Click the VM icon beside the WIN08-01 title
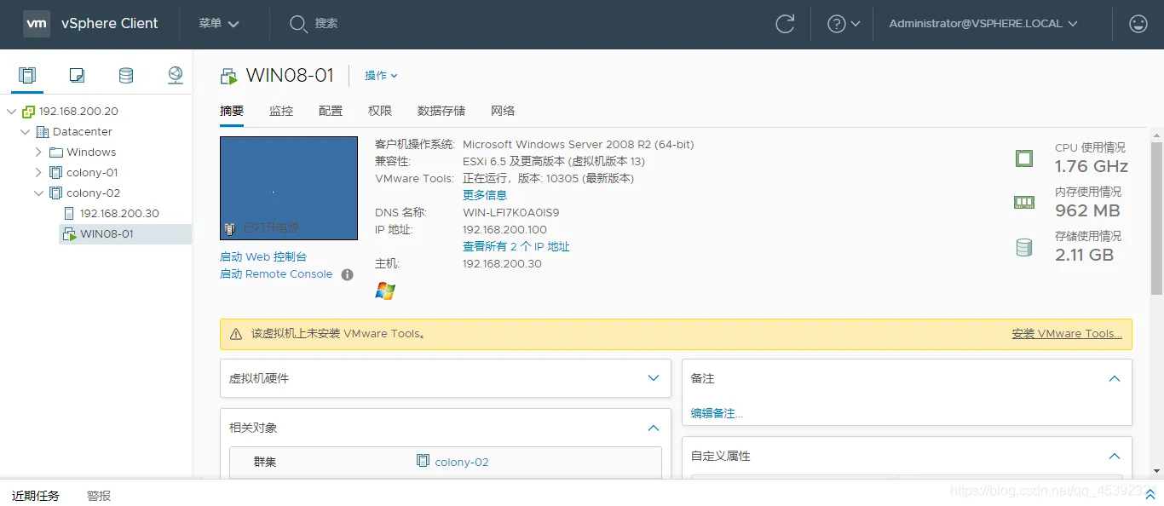This screenshot has height=506, width=1164. [228, 77]
